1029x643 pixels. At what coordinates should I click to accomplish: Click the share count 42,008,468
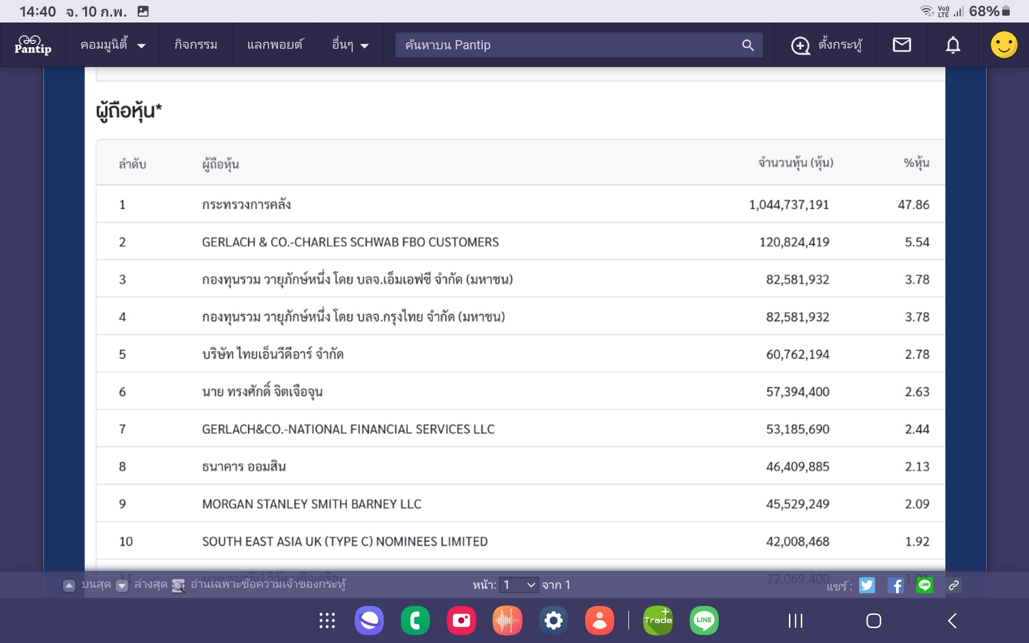pyautogui.click(x=797, y=542)
